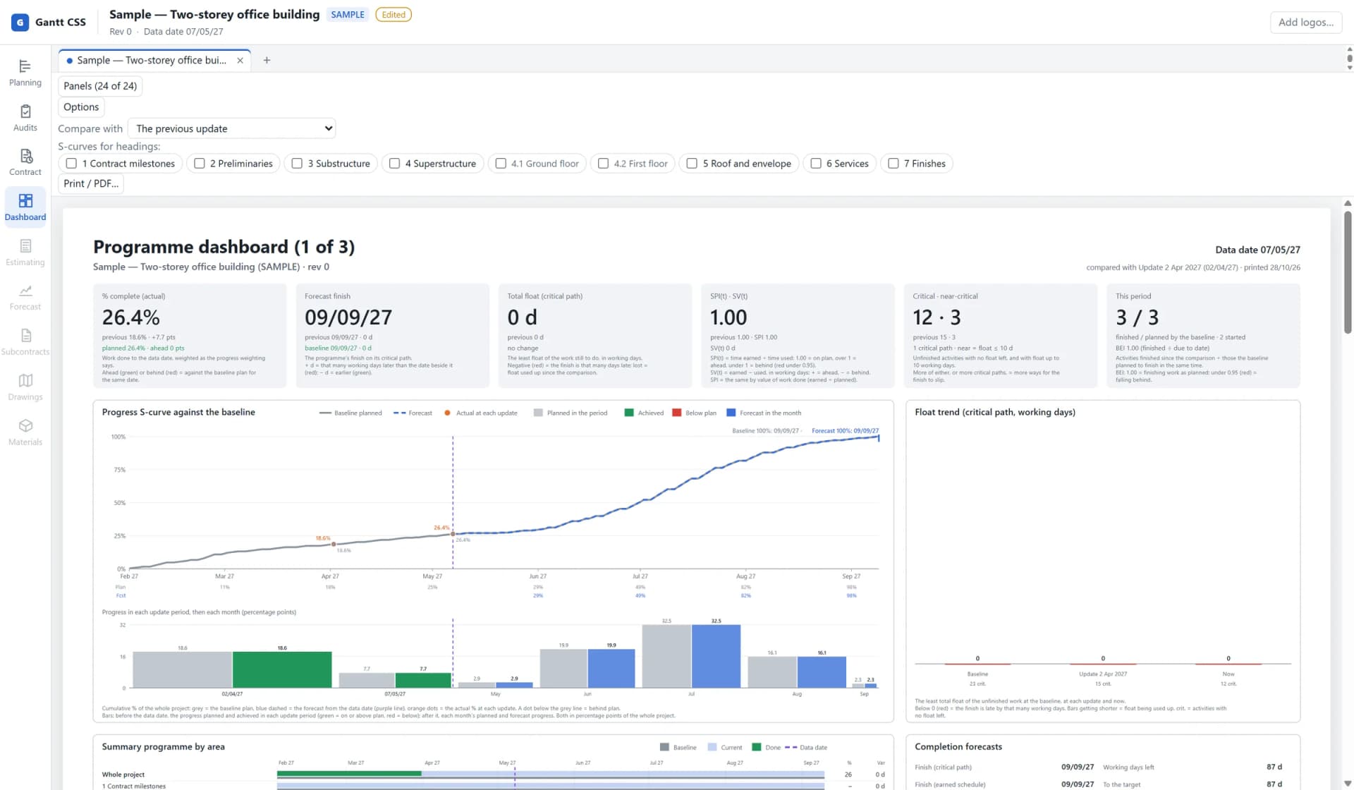
Task: Click the Edited status badge
Action: pos(394,15)
